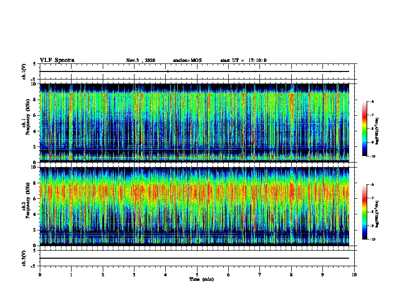Click the "6" kHz tick on ch.2 frequency axis
The width and height of the screenshot is (399, 308).
click(x=34, y=199)
